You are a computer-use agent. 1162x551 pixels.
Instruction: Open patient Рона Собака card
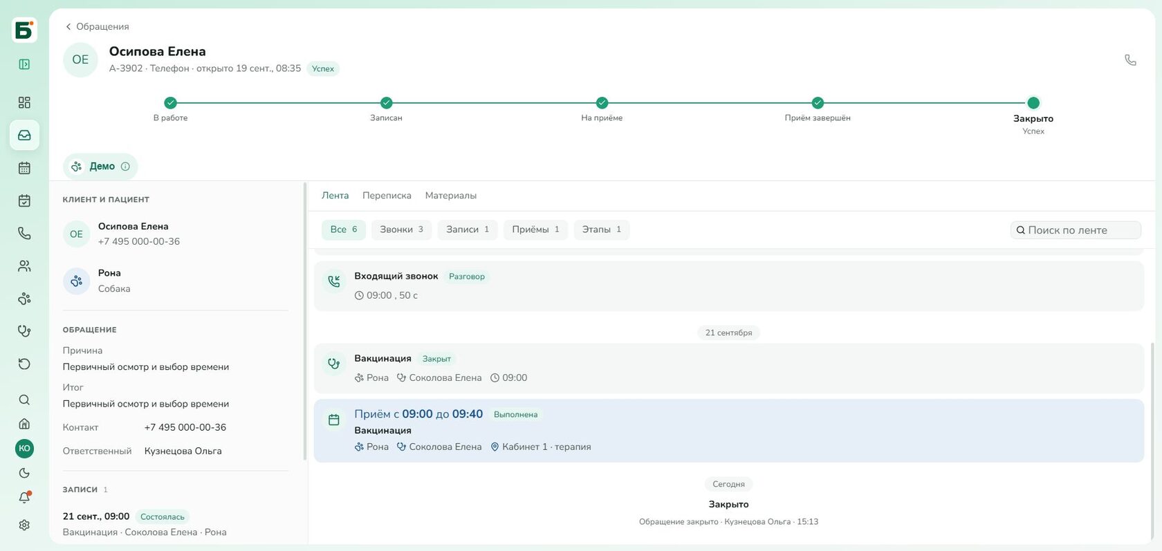(176, 281)
